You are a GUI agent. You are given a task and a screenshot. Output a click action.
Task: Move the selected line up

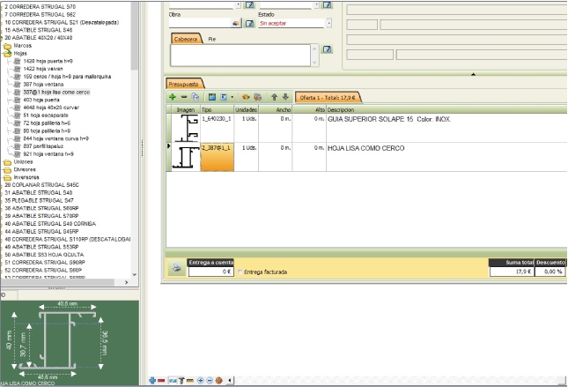[x=274, y=97]
